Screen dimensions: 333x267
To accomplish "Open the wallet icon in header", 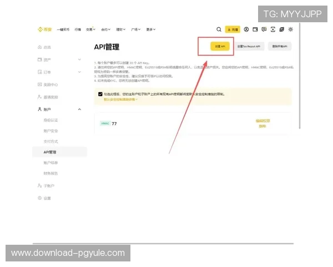I will click(x=255, y=29).
